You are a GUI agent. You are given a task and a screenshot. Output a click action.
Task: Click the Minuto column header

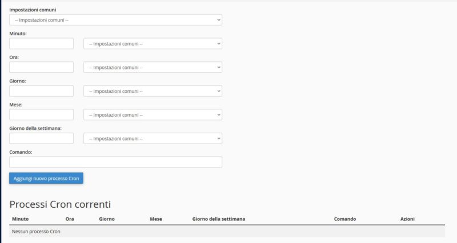point(21,219)
